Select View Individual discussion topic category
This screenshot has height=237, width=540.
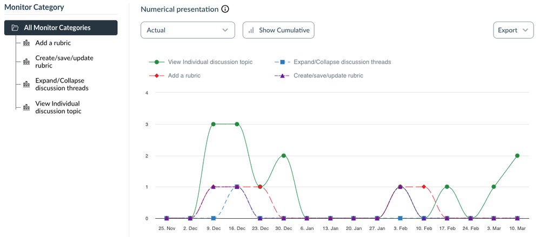tap(57, 107)
